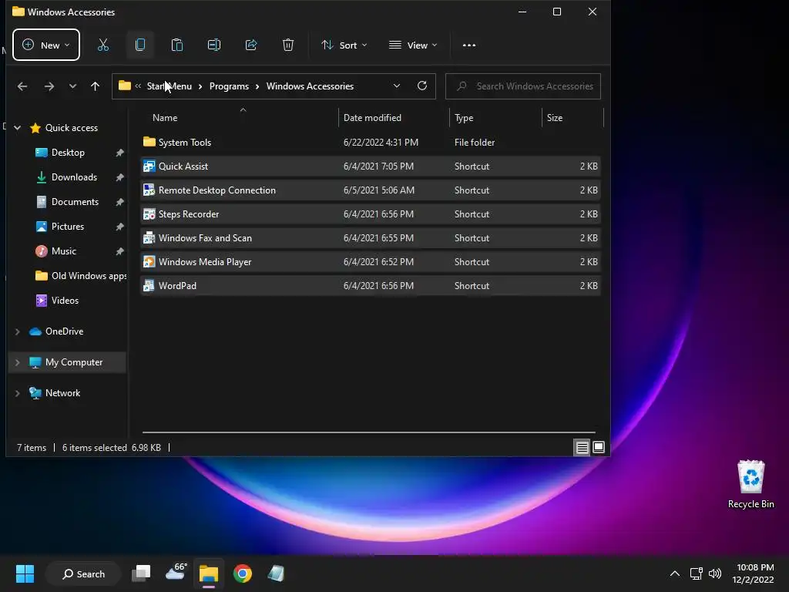
Task: Click the WordPad shortcut icon
Action: pos(149,286)
